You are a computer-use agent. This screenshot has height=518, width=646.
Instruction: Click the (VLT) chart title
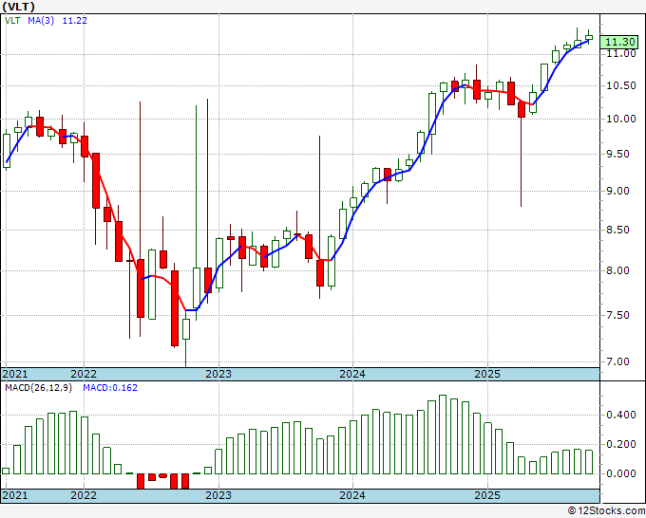point(18,7)
